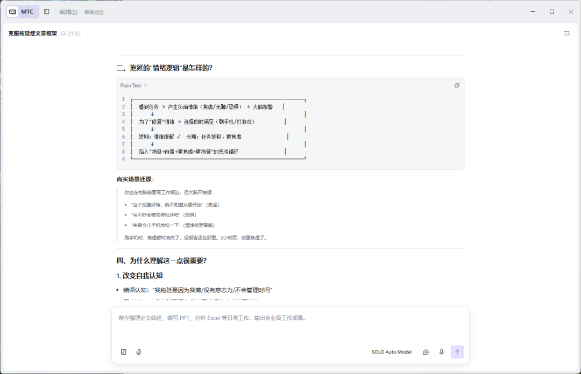Click subheading 1. 改变自我认知
Image resolution: width=581 pixels, height=374 pixels.
[x=140, y=276]
